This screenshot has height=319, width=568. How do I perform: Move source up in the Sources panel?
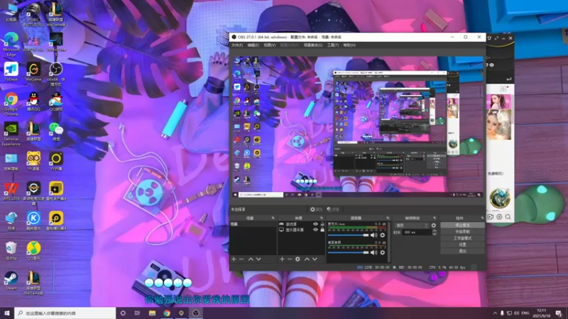tap(307, 259)
